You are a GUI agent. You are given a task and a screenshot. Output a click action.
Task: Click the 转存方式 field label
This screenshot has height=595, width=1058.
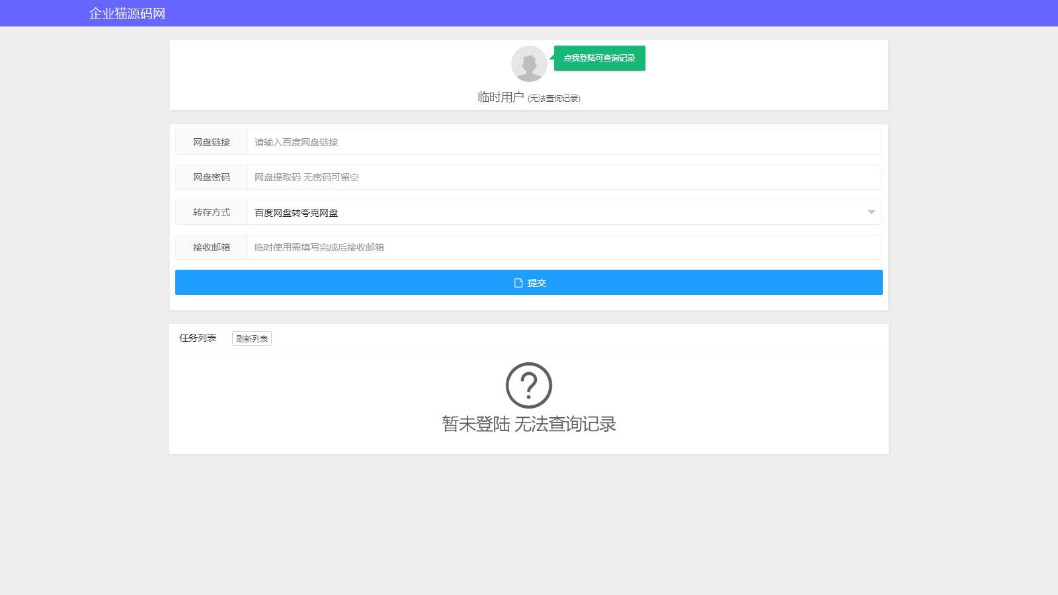(x=212, y=212)
